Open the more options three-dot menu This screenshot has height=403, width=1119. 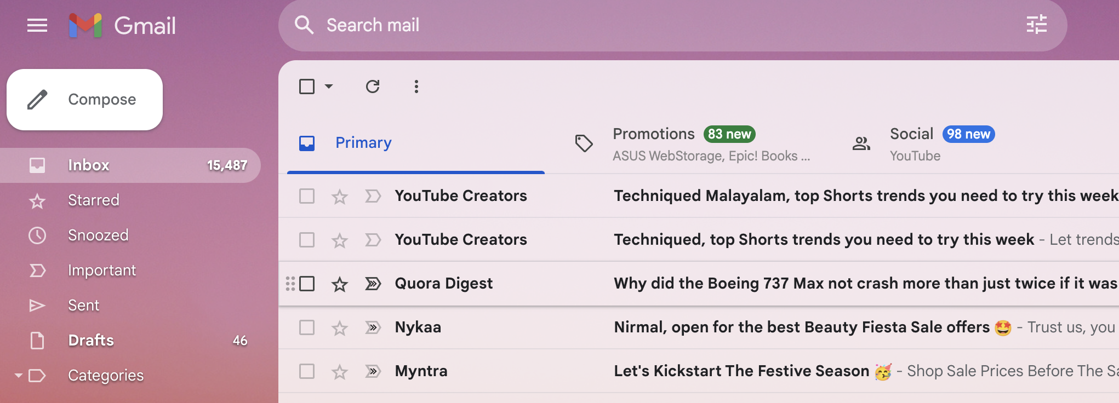click(416, 87)
